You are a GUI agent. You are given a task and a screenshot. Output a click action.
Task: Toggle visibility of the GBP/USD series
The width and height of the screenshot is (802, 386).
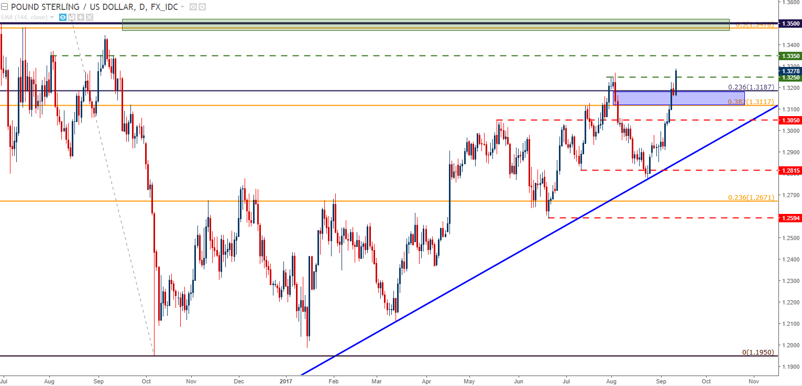[193, 7]
